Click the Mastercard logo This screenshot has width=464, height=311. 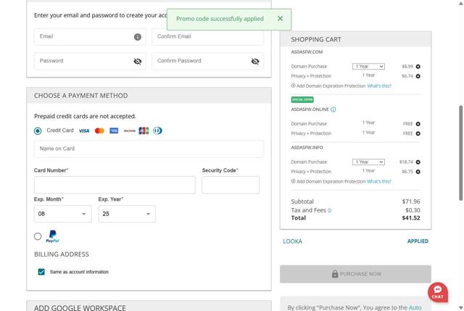(99, 130)
